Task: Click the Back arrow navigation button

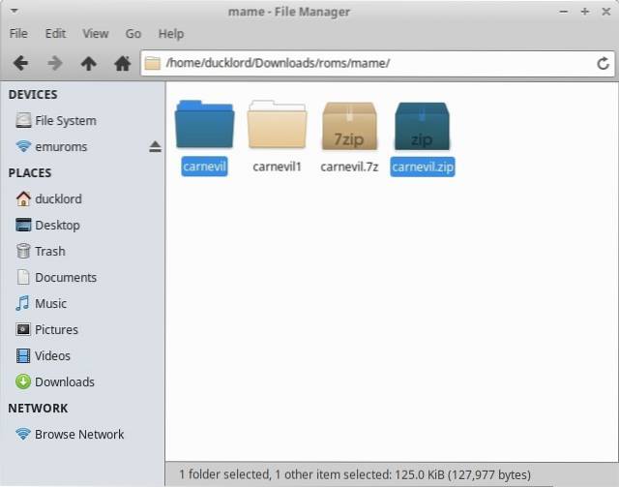Action: [x=20, y=64]
